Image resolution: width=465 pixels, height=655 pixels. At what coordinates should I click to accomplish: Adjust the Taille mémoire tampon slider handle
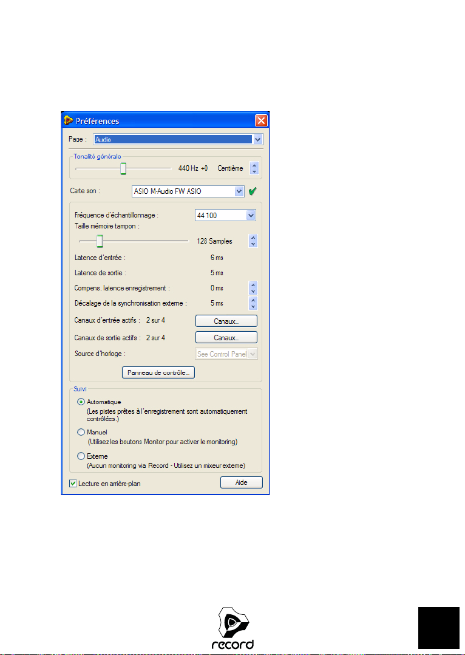[100, 241]
